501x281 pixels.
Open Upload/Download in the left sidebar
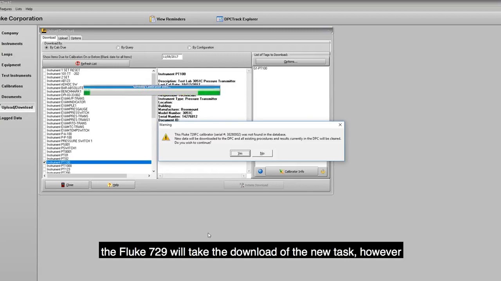(17, 107)
